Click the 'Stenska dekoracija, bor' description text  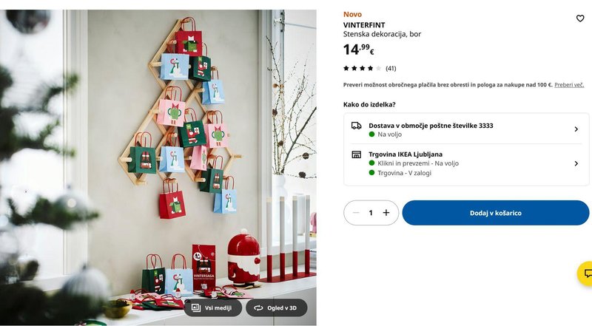click(x=382, y=34)
